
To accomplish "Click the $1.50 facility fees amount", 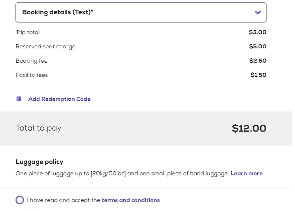I will click(258, 75).
